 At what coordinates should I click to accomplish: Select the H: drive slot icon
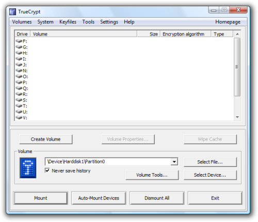[19, 53]
